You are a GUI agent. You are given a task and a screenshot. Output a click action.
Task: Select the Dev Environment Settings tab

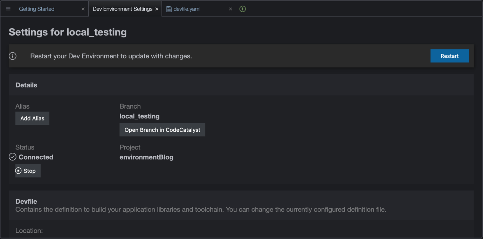[x=123, y=9]
